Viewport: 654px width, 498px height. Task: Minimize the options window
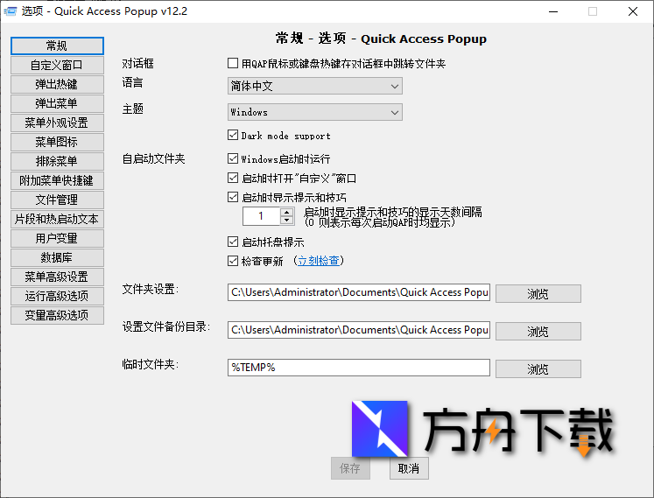tap(553, 11)
